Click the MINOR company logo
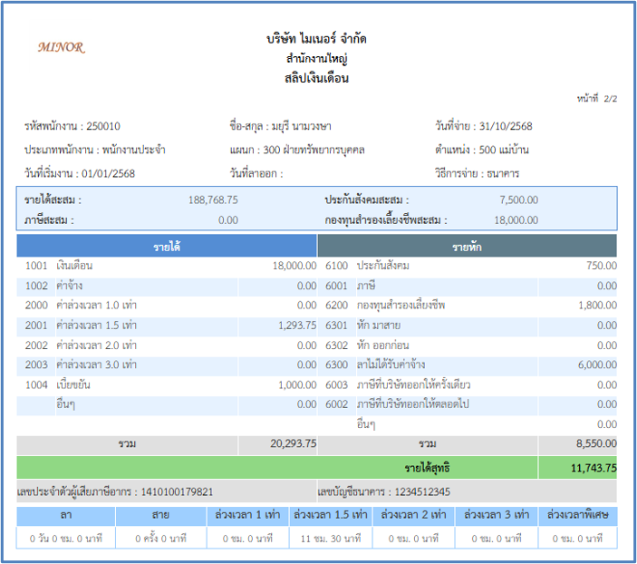 [62, 47]
